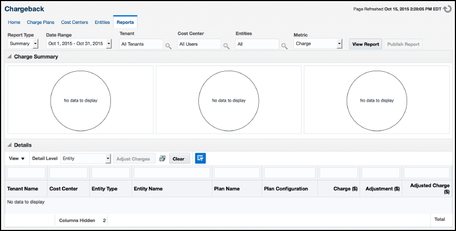The height and width of the screenshot is (231, 456).
Task: Switch to the Cost Centers tab
Action: [74, 22]
